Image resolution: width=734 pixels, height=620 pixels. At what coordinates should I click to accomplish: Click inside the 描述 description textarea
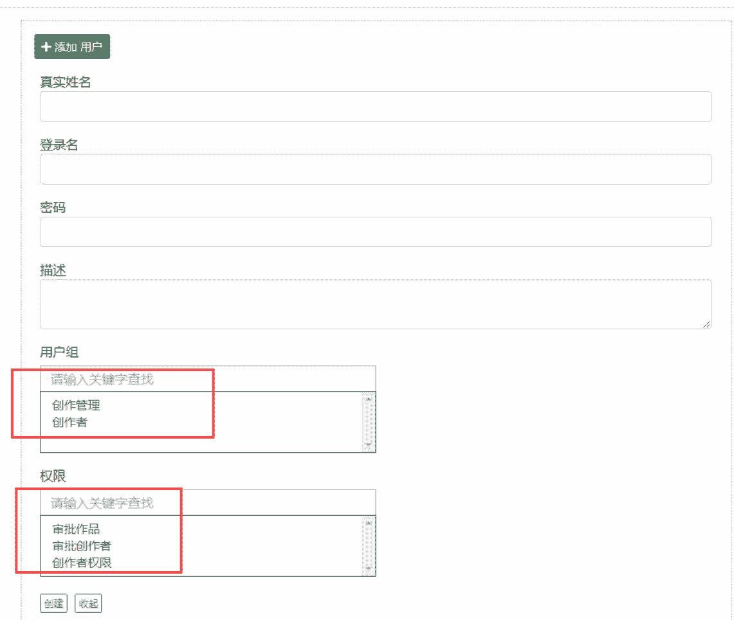375,304
